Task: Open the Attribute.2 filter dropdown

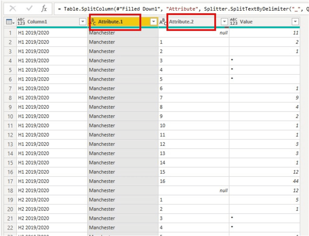Action: click(224, 22)
